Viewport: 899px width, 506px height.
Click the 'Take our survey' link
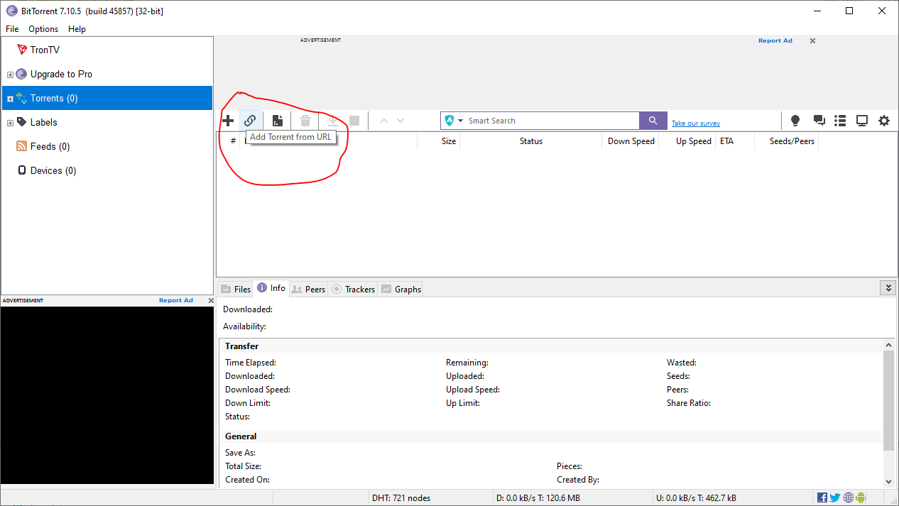click(696, 123)
